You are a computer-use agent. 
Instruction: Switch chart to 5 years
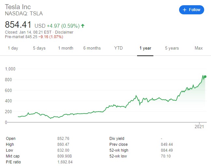point(172,48)
